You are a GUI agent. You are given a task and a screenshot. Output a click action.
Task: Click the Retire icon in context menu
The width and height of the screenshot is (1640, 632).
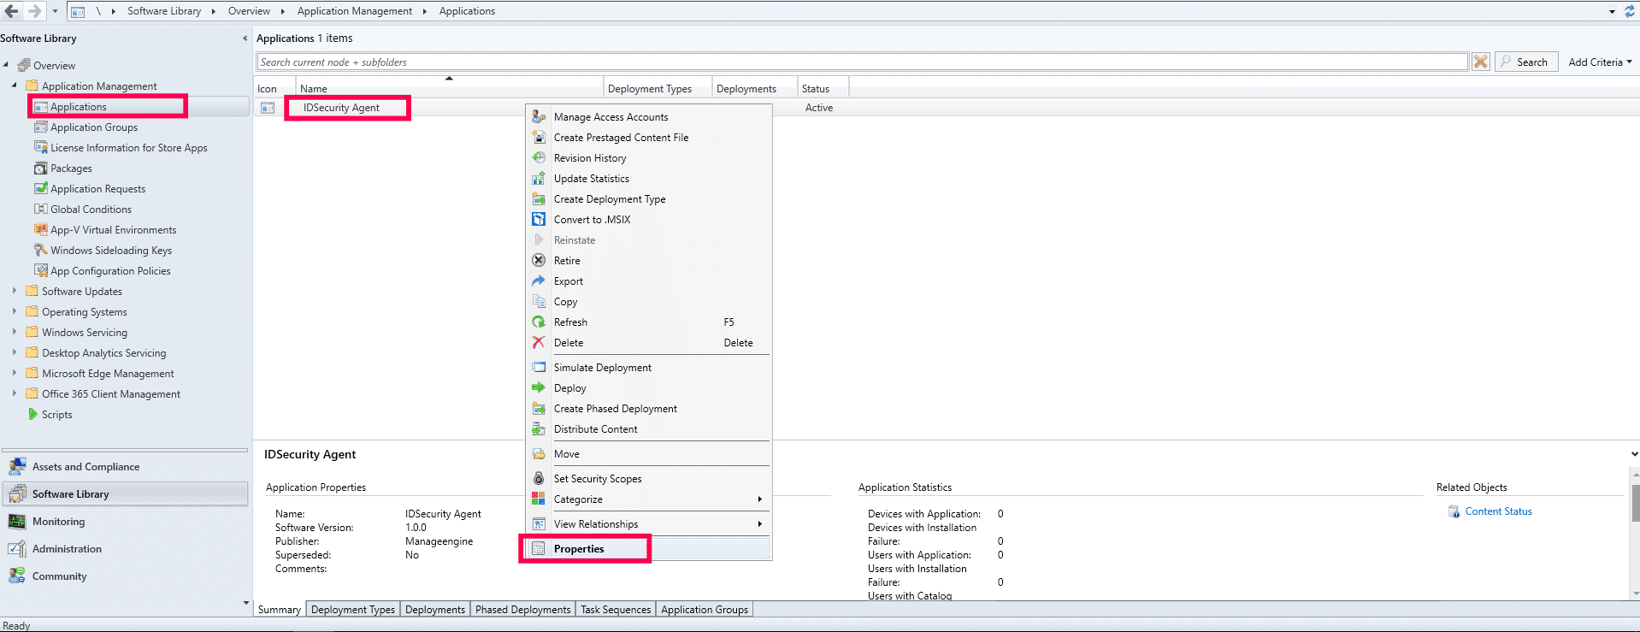539,261
